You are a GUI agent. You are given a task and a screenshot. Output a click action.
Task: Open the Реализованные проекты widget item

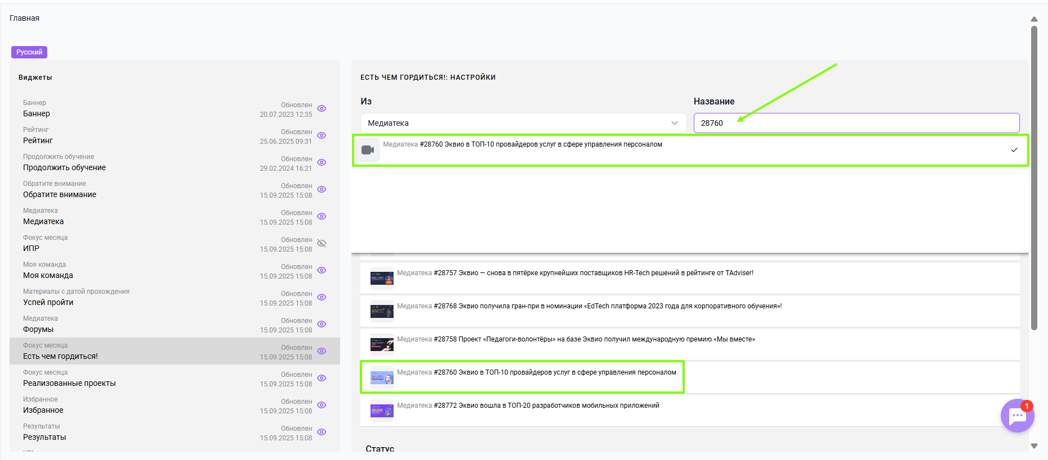coord(175,378)
